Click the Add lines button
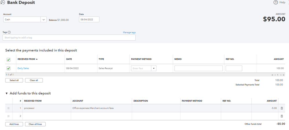 (14, 124)
